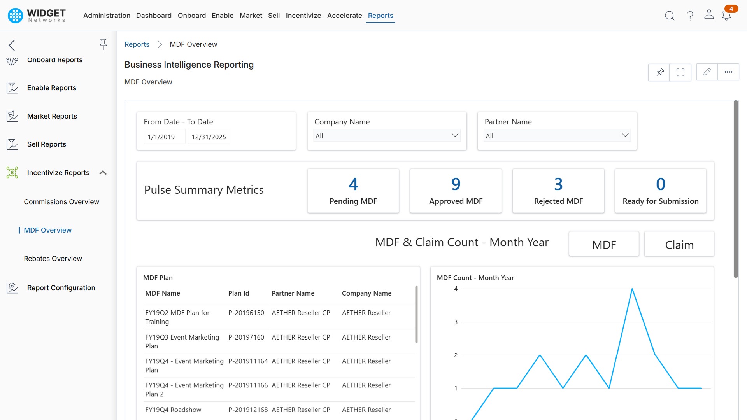Switch chart to Claim view
Viewport: 747px width, 420px height.
click(679, 244)
